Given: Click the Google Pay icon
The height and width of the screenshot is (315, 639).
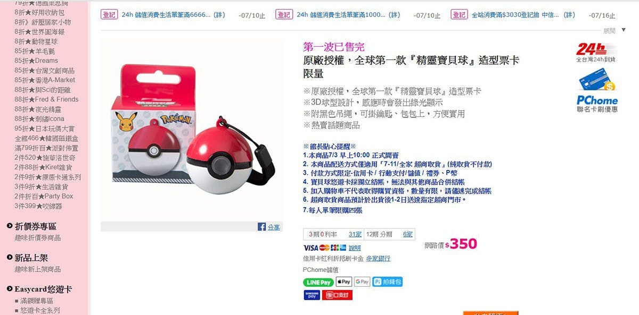Looking at the screenshot, I should click(x=362, y=282).
